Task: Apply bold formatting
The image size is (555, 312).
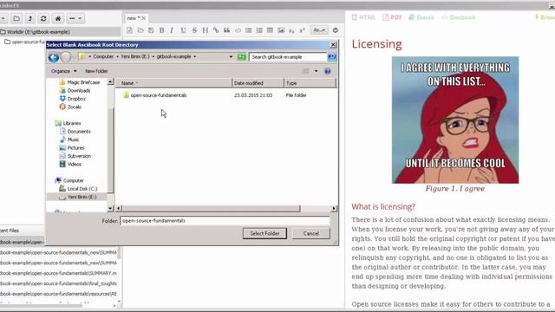Action: [x=162, y=30]
